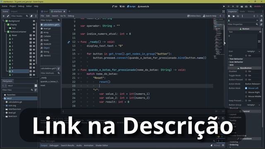This screenshot has height=149, width=265.
Task: Click the instance child scene chain icon
Action: [x=8, y=16]
